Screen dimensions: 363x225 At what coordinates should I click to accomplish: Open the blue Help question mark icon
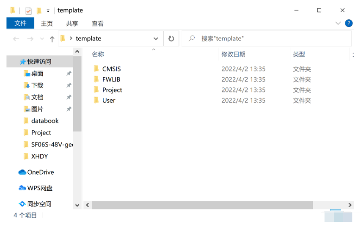pyautogui.click(x=349, y=23)
